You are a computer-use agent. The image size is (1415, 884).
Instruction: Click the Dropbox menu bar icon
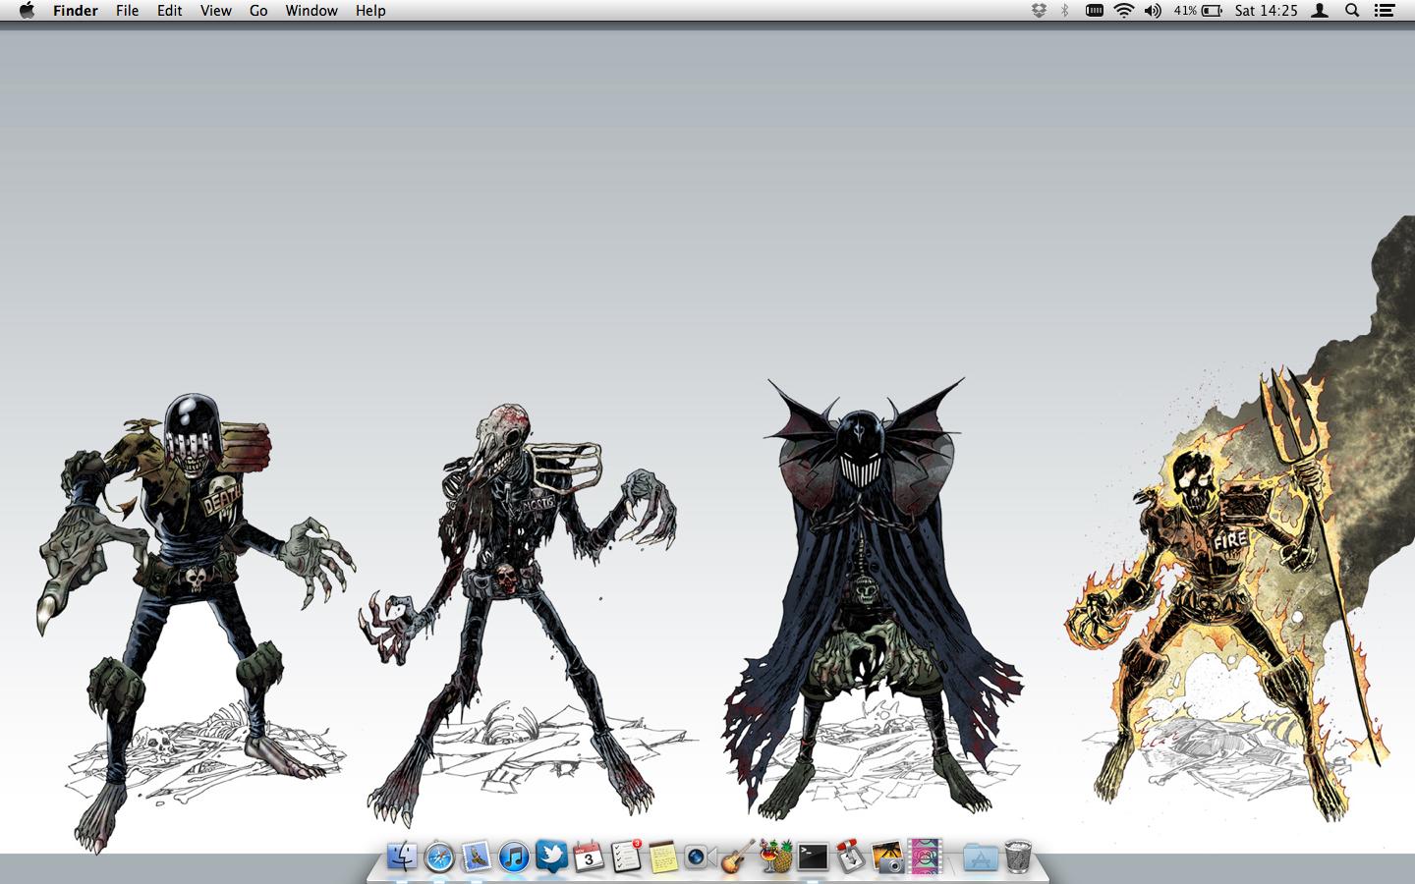pos(1039,11)
